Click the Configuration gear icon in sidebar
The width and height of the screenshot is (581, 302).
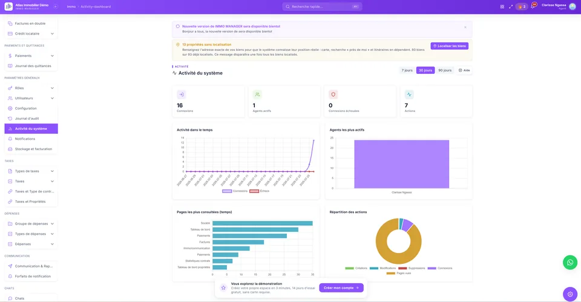pos(10,108)
